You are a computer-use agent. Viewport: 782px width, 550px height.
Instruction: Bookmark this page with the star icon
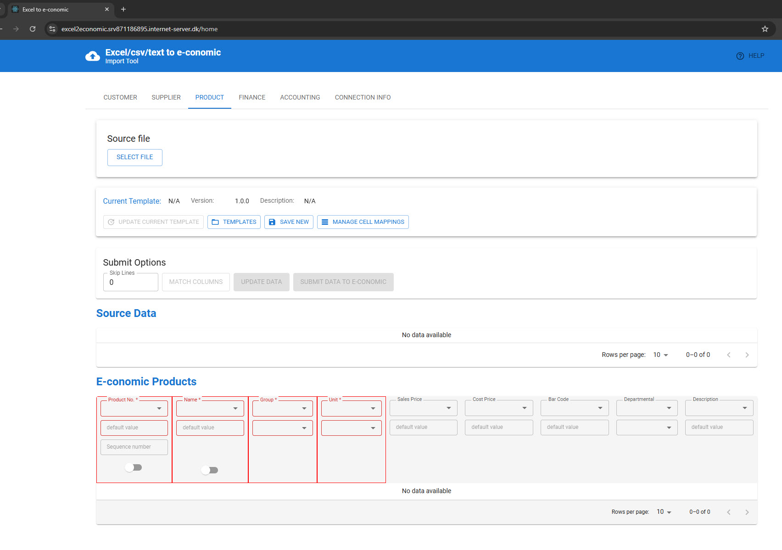765,29
